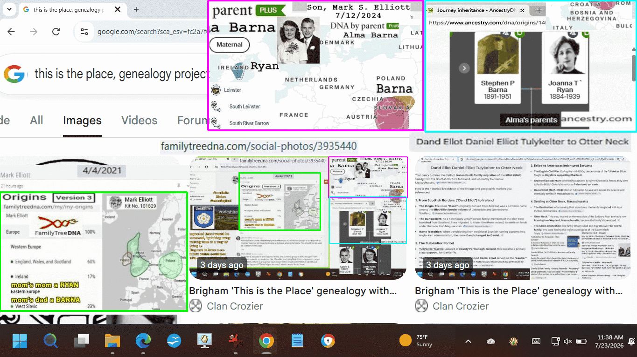Open the red figure taskbar app
Screen dimensions: 637x357
(x=235, y=341)
